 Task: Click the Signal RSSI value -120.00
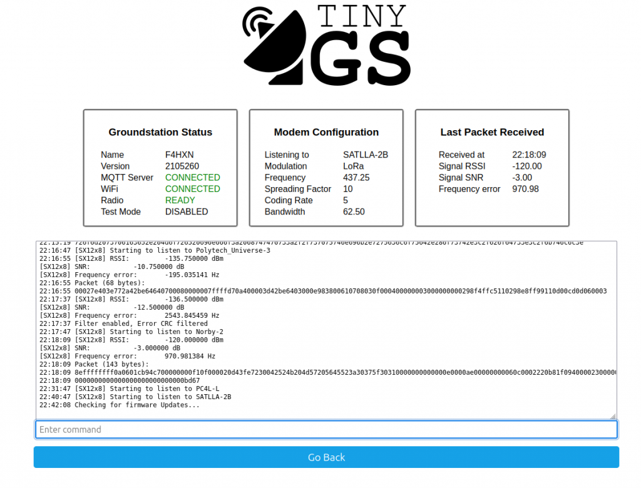pyautogui.click(x=527, y=166)
